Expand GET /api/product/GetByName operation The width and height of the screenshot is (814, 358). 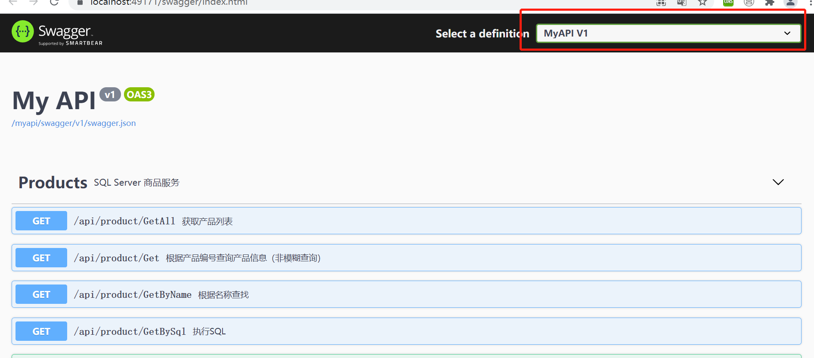(x=406, y=294)
